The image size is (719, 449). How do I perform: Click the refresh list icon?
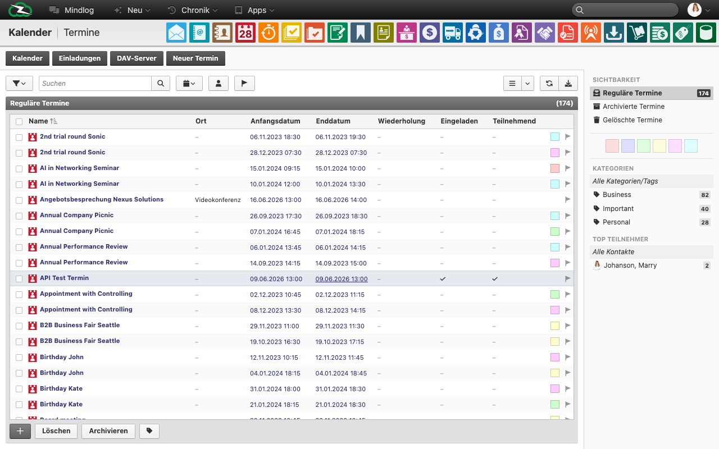click(549, 83)
